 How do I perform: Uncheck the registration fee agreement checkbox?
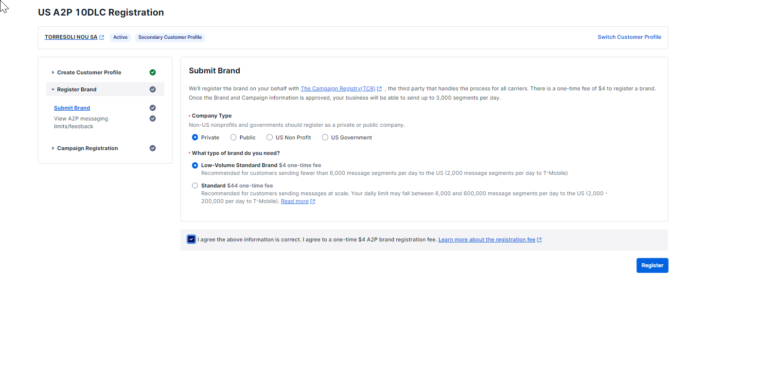pyautogui.click(x=192, y=239)
